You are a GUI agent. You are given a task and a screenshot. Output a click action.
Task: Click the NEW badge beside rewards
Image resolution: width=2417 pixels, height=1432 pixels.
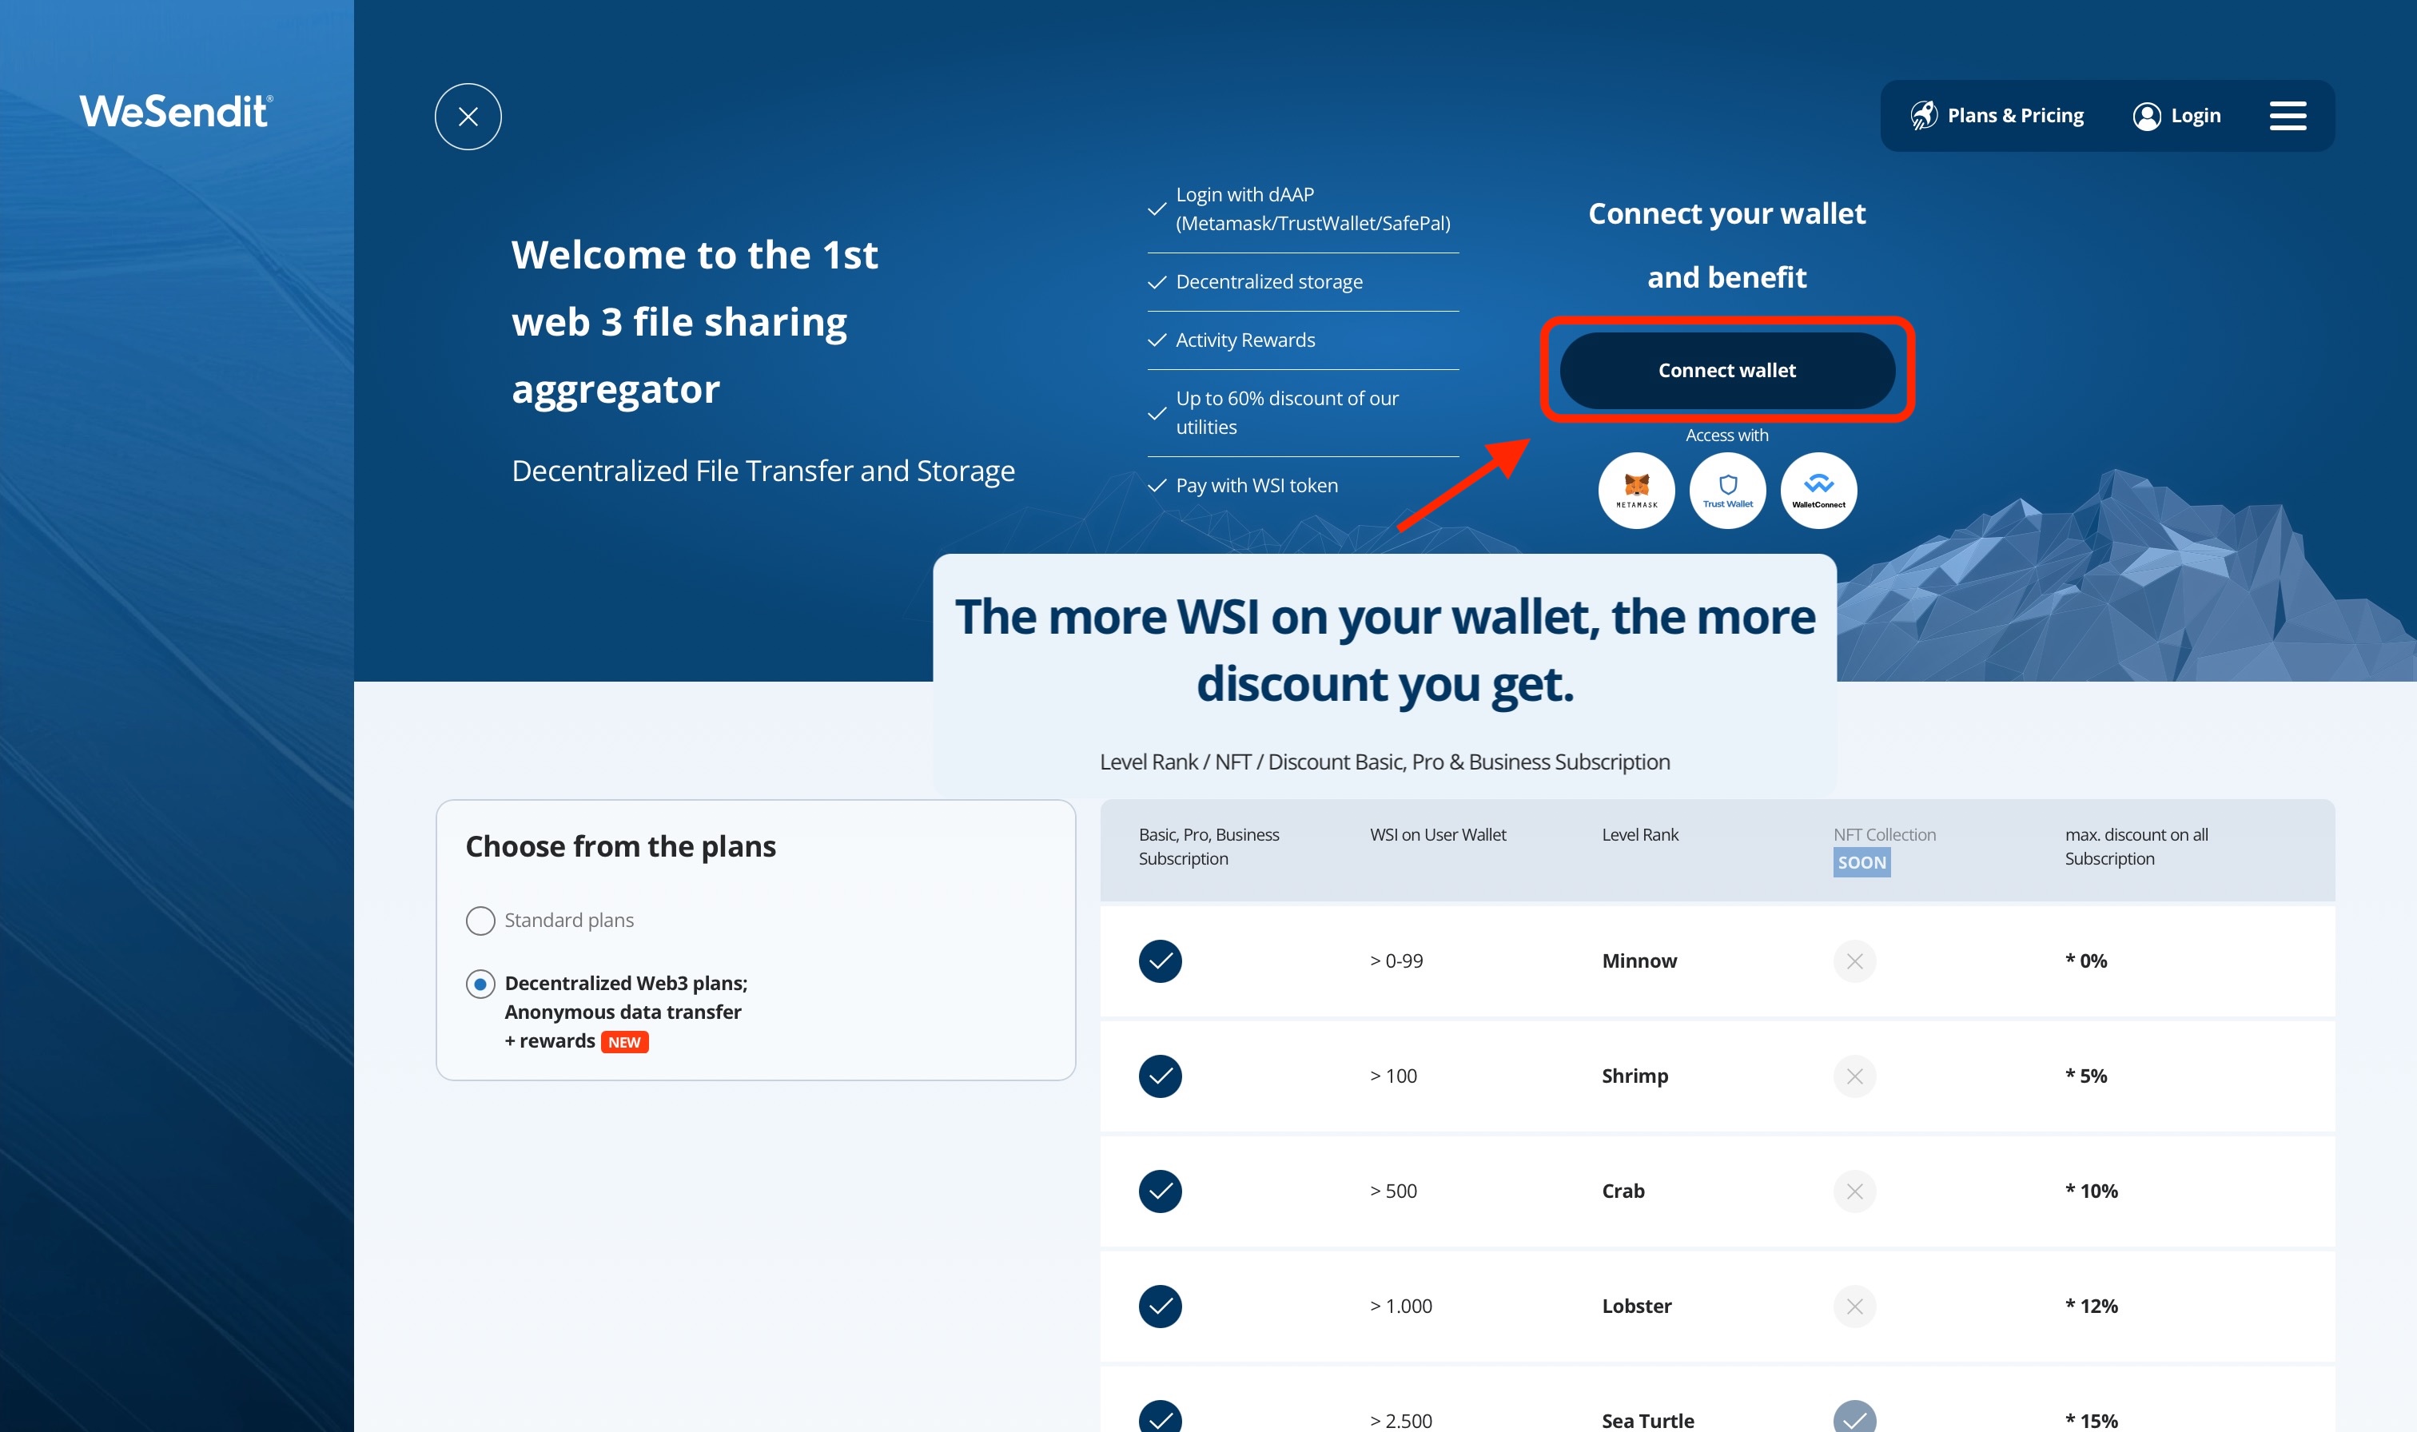624,1042
